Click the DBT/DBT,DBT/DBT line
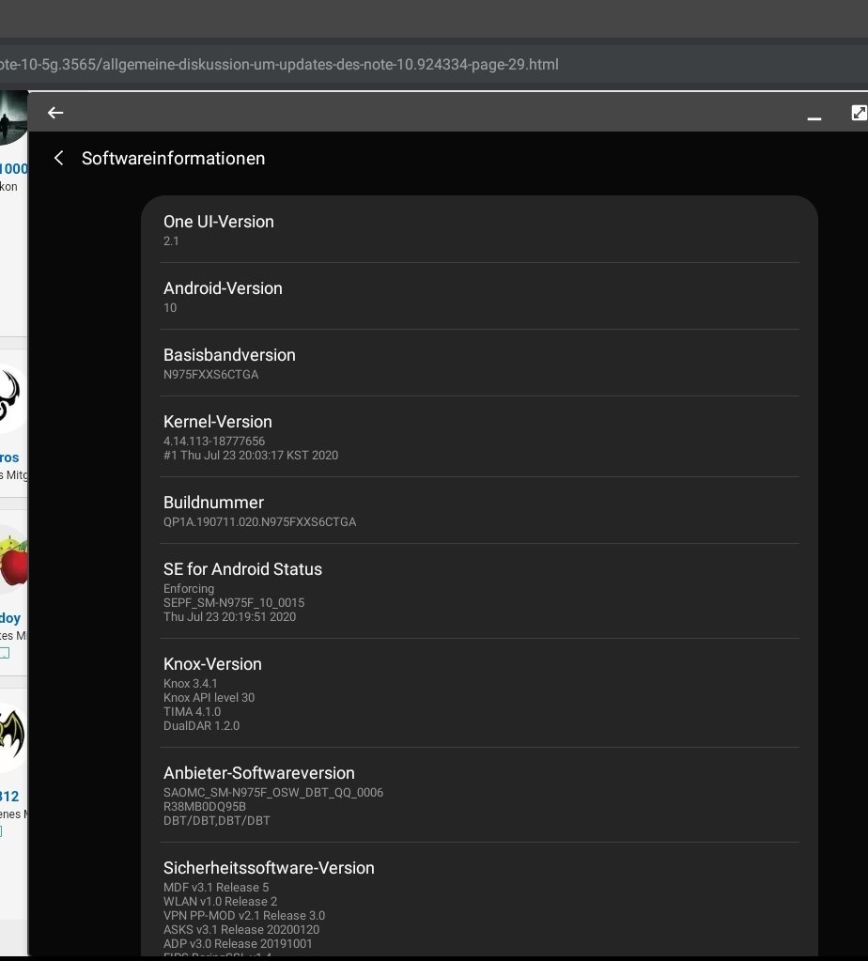The width and height of the screenshot is (868, 961). 216,821
